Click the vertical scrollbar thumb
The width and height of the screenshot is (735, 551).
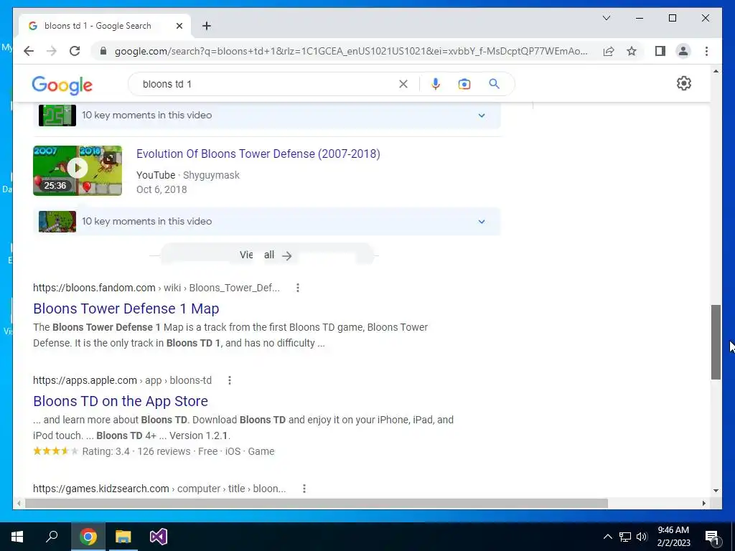(716, 342)
